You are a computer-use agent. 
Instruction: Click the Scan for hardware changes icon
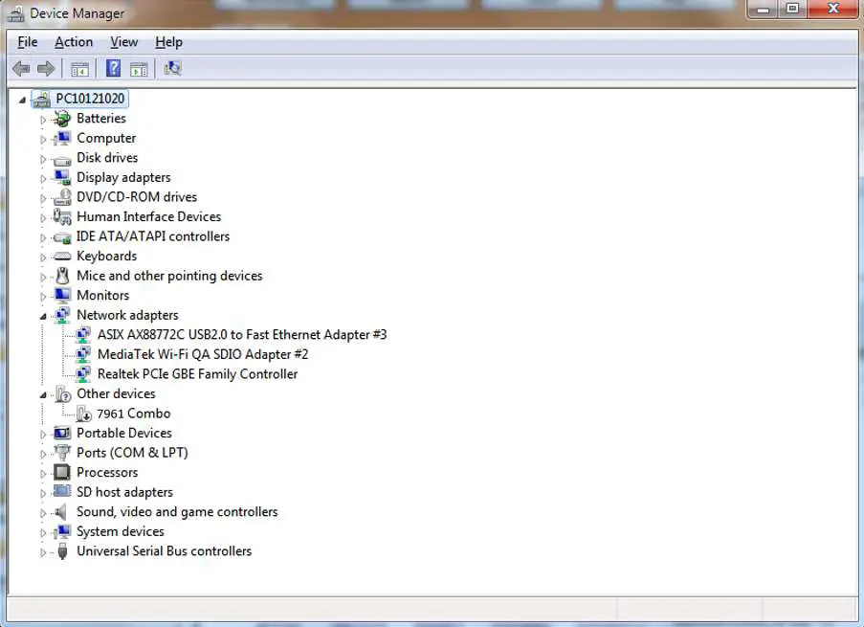(174, 68)
